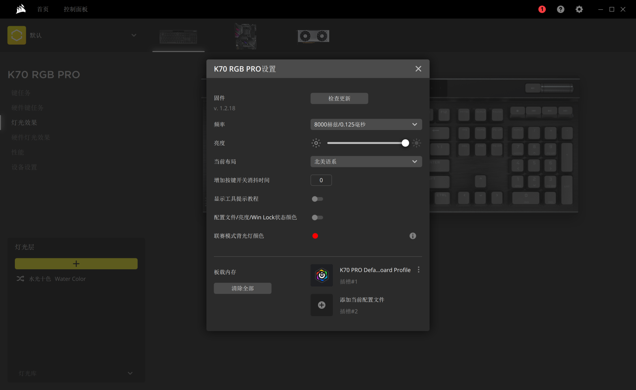The image size is (636, 390).
Task: Click the shuffle icon on Water Color layer
Action: pyautogui.click(x=20, y=279)
